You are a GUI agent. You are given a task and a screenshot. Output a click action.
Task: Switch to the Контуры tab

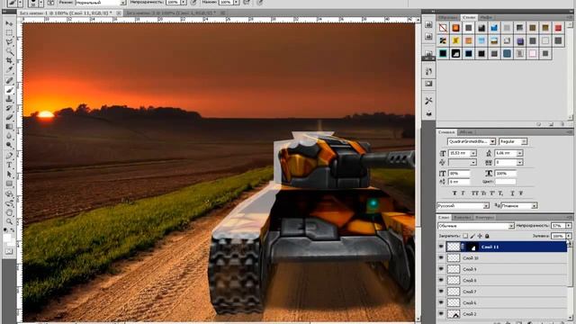(485, 218)
